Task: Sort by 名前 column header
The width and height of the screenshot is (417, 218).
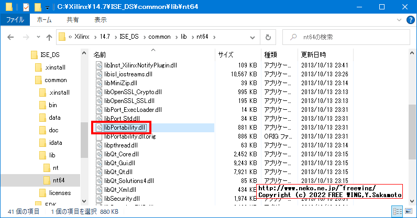Action: (x=100, y=55)
